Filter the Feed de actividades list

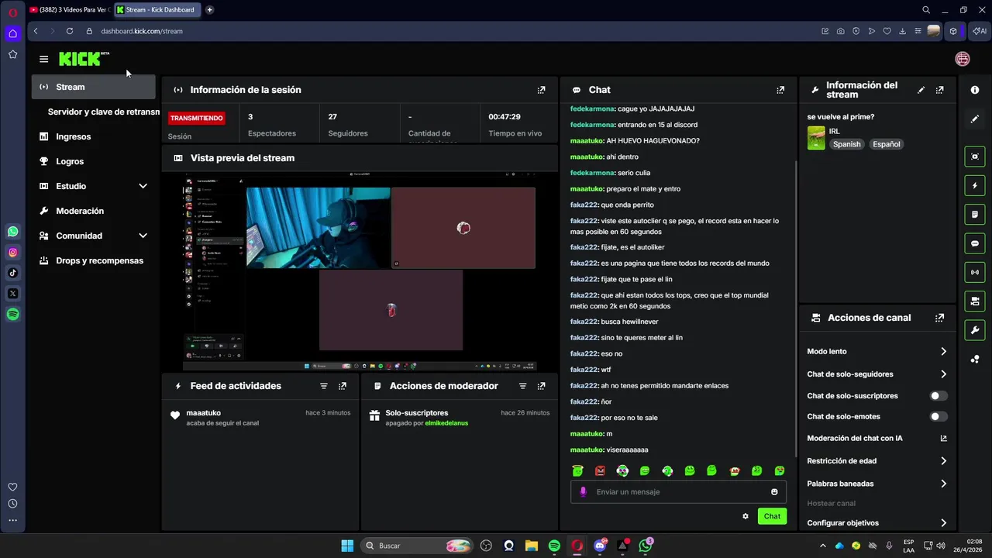pos(324,386)
